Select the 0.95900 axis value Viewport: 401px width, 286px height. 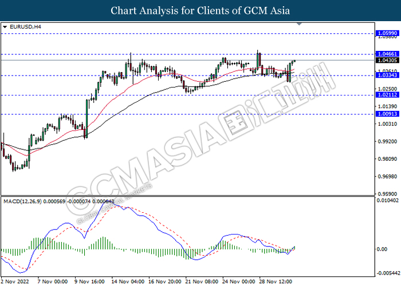(x=387, y=194)
